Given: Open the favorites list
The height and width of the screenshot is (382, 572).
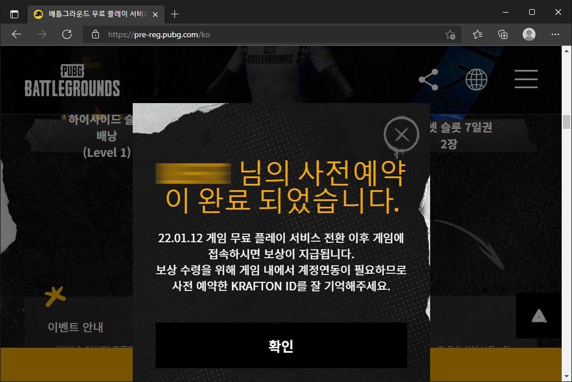Looking at the screenshot, I should click(478, 34).
